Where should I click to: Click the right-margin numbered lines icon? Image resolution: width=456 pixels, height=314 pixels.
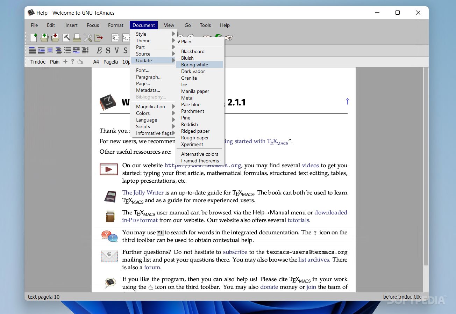click(85, 50)
